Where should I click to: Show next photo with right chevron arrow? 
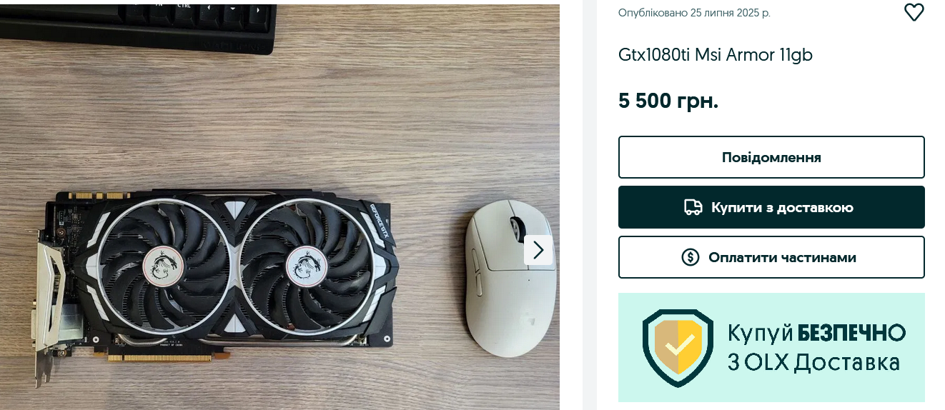pyautogui.click(x=538, y=250)
